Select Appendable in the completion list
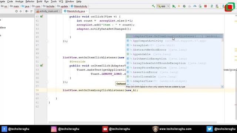The width and height of the screenshot is (237, 133). click(x=174, y=54)
